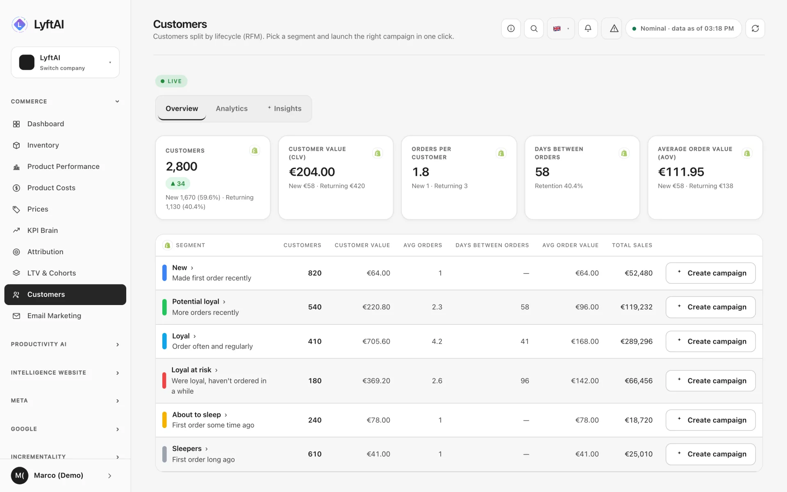Click Shopify icon on Customers card

coord(255,150)
